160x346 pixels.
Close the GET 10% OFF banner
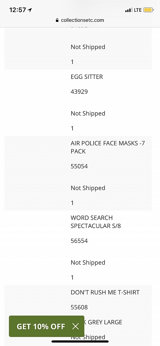point(75,326)
